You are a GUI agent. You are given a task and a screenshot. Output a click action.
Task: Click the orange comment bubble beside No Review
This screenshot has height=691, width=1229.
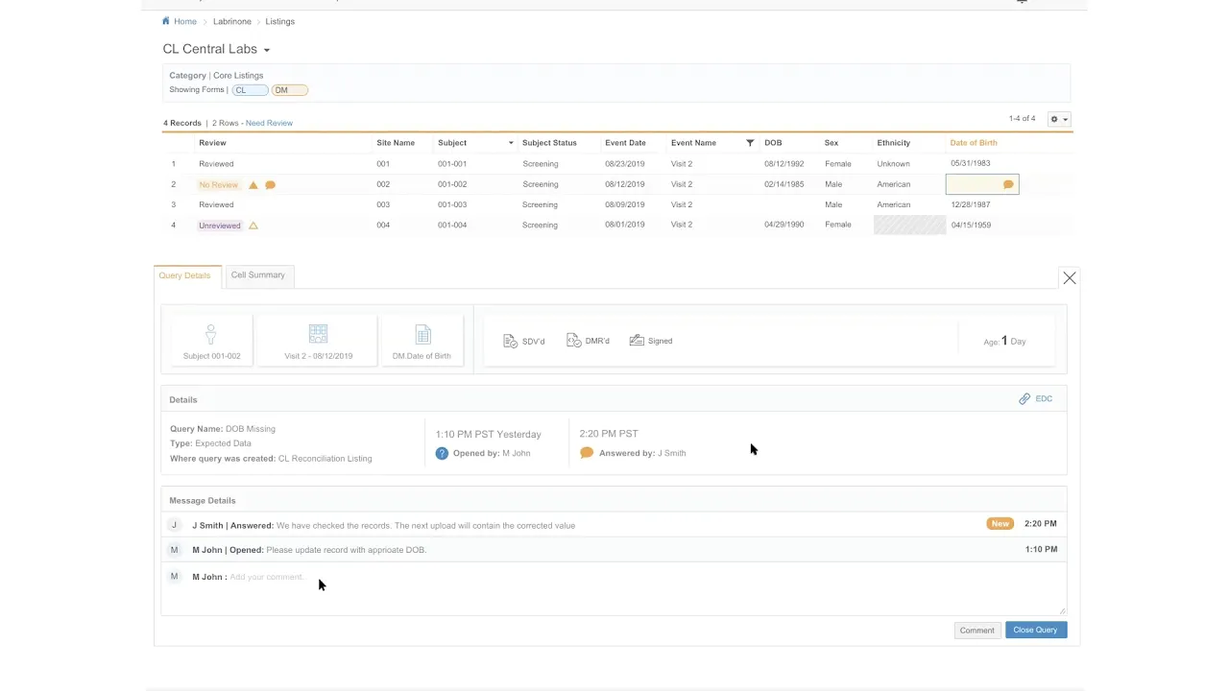tap(270, 184)
